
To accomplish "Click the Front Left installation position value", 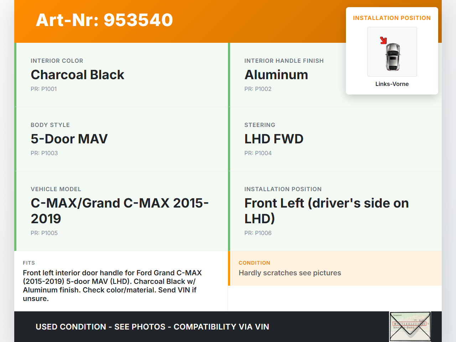I will 326,211.
